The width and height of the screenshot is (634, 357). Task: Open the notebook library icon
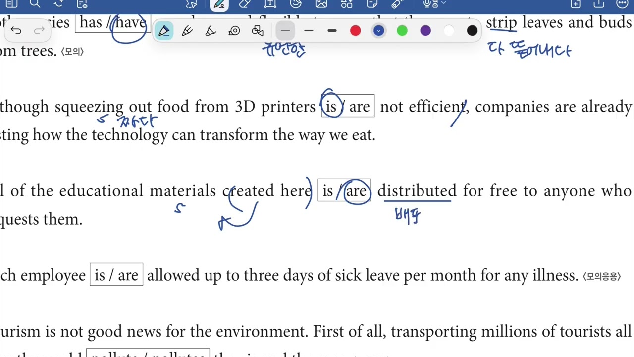11,3
